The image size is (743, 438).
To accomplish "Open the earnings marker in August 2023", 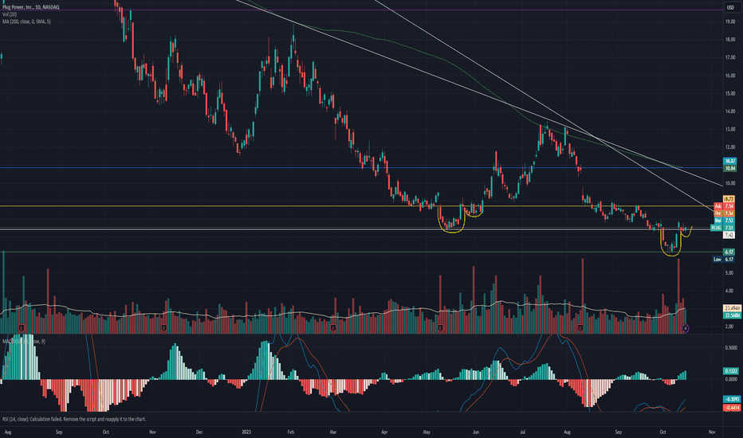I will pos(580,327).
